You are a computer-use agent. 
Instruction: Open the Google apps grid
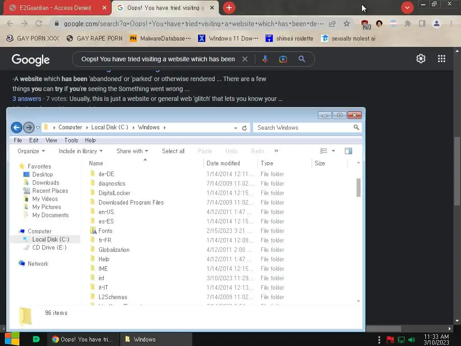442,59
